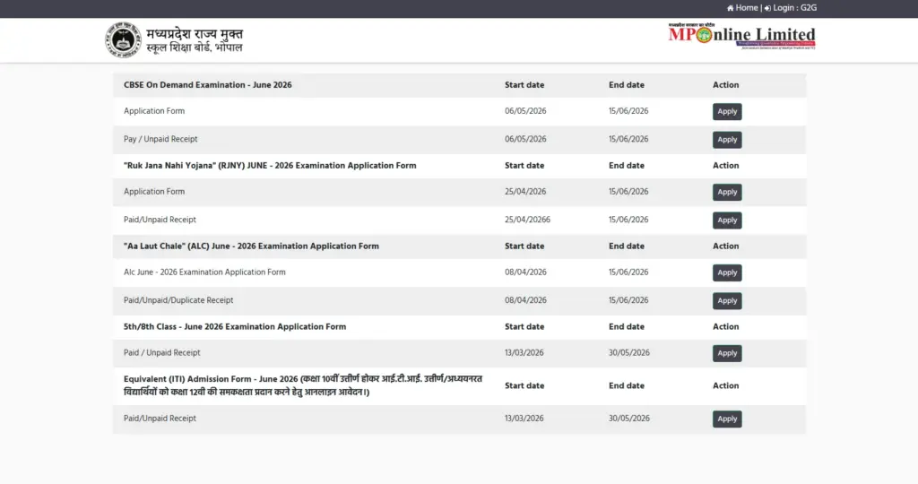Select the Equivalent (ITI) Admission Form heading
918x484 pixels.
click(303, 385)
